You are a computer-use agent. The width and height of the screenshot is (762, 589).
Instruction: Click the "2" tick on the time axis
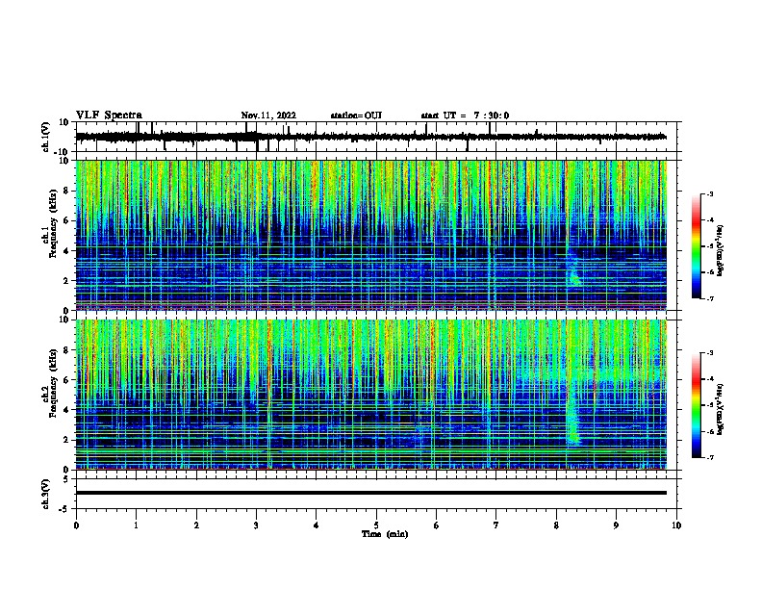tap(196, 525)
